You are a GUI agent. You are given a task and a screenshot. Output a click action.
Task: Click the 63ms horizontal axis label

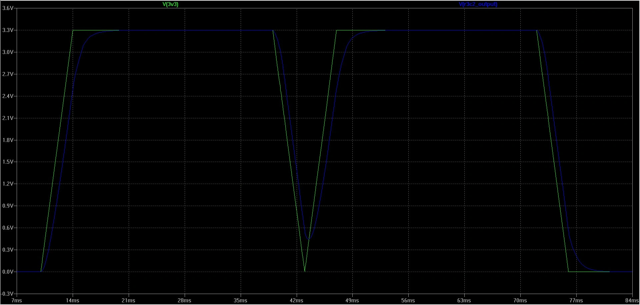pos(464,300)
